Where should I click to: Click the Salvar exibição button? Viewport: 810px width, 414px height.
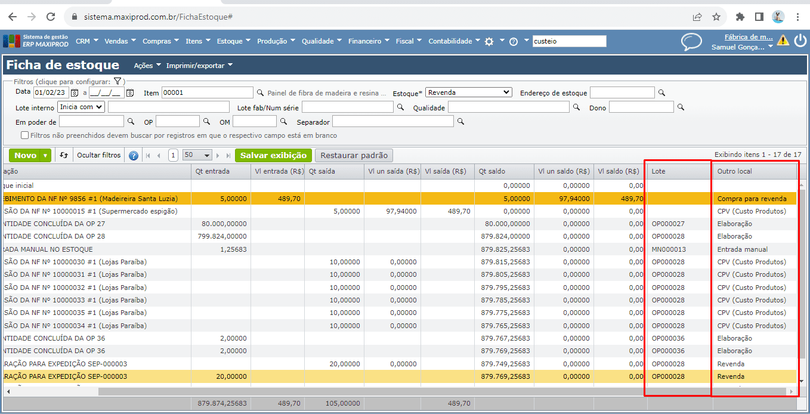273,155
